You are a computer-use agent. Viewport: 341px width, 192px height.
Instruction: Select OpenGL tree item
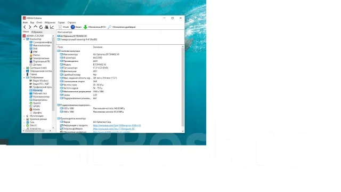coord(35,103)
